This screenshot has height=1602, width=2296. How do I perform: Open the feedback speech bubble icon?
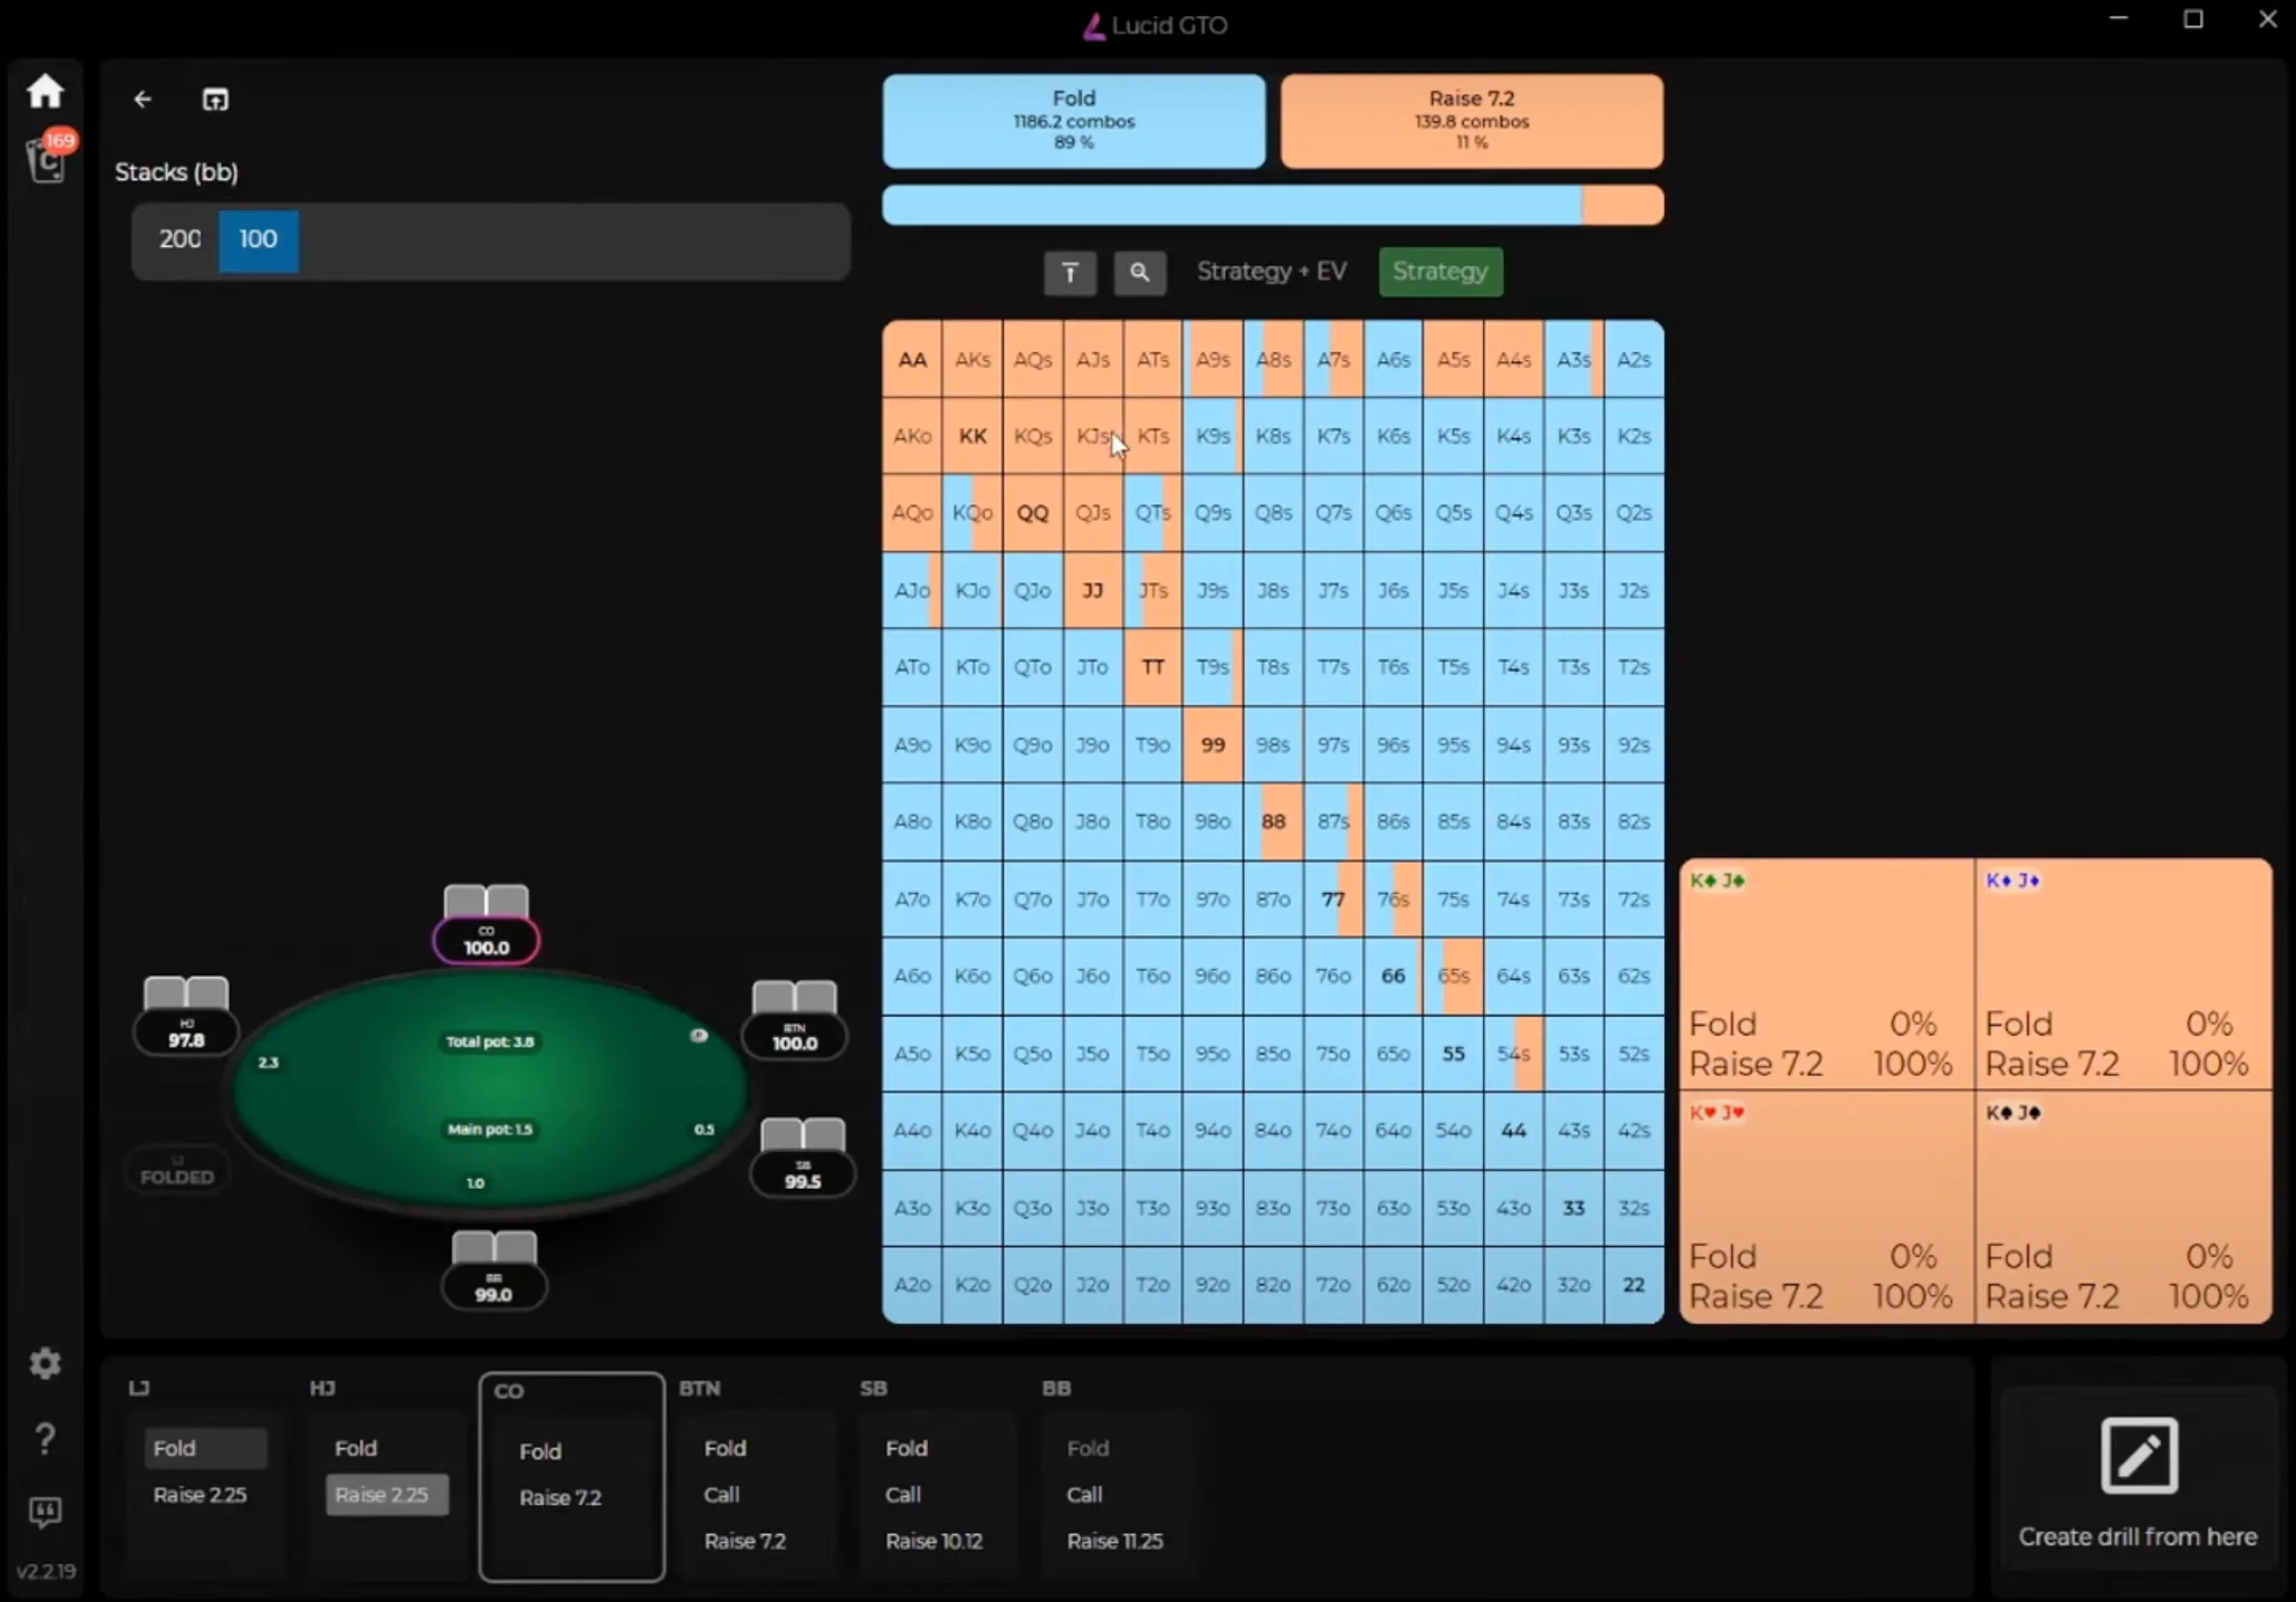[x=45, y=1511]
